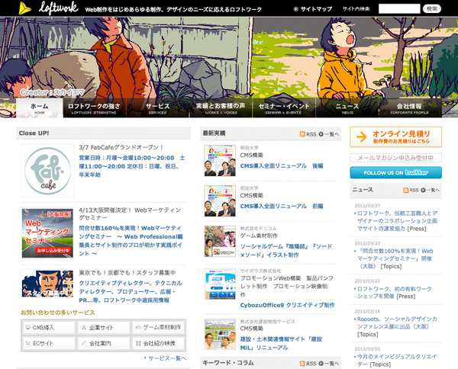Click the site search text field
The width and height of the screenshot is (458, 369).
click(x=398, y=9)
